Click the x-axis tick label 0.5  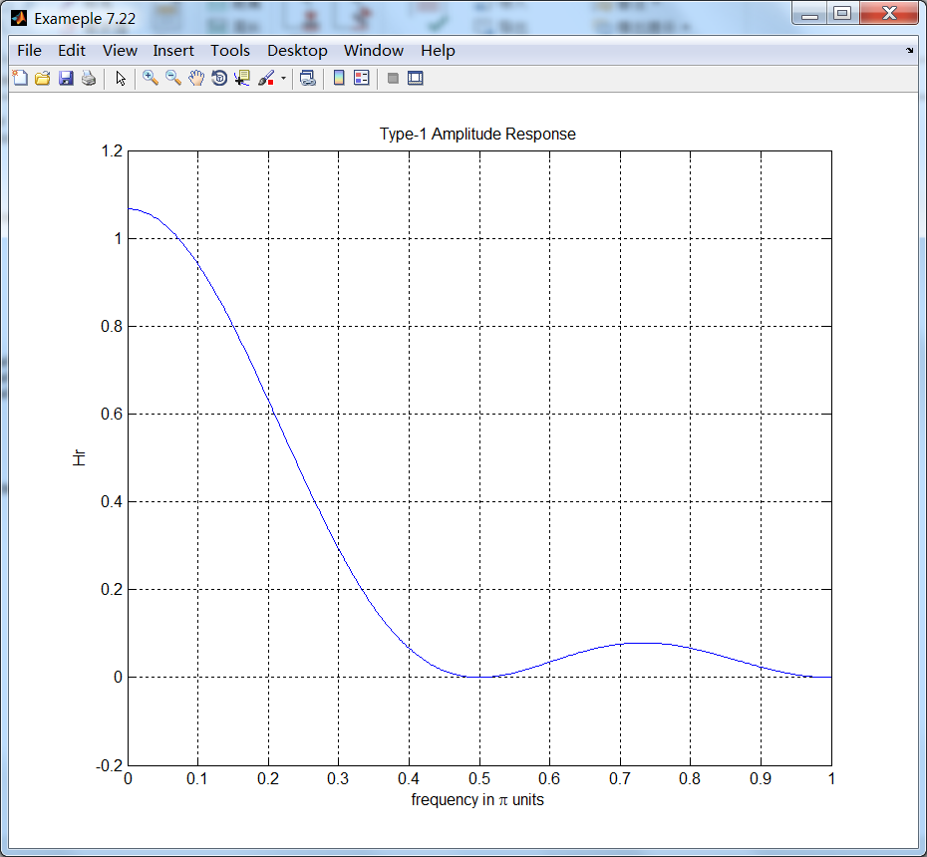(479, 779)
